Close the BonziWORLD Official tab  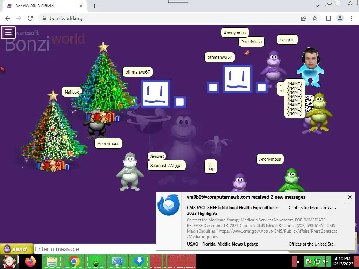[81, 6]
